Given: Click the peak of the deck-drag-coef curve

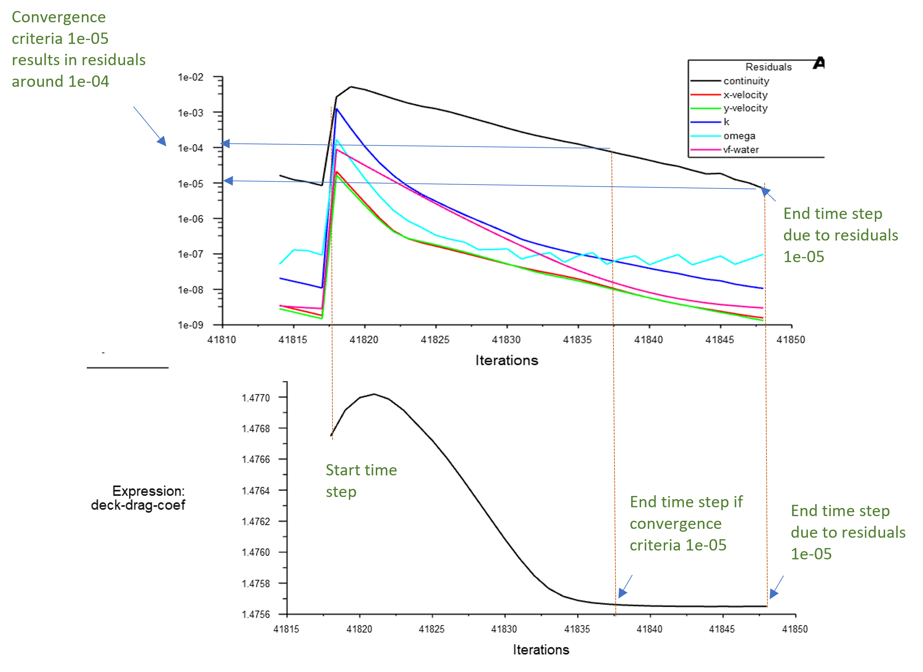Looking at the screenshot, I should pyautogui.click(x=374, y=394).
